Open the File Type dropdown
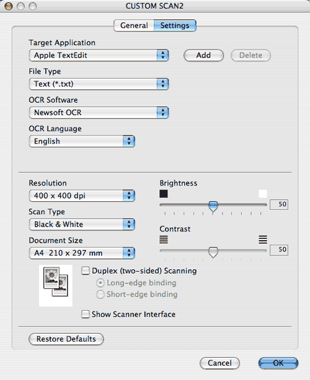This screenshot has width=310, height=380. pos(99,84)
